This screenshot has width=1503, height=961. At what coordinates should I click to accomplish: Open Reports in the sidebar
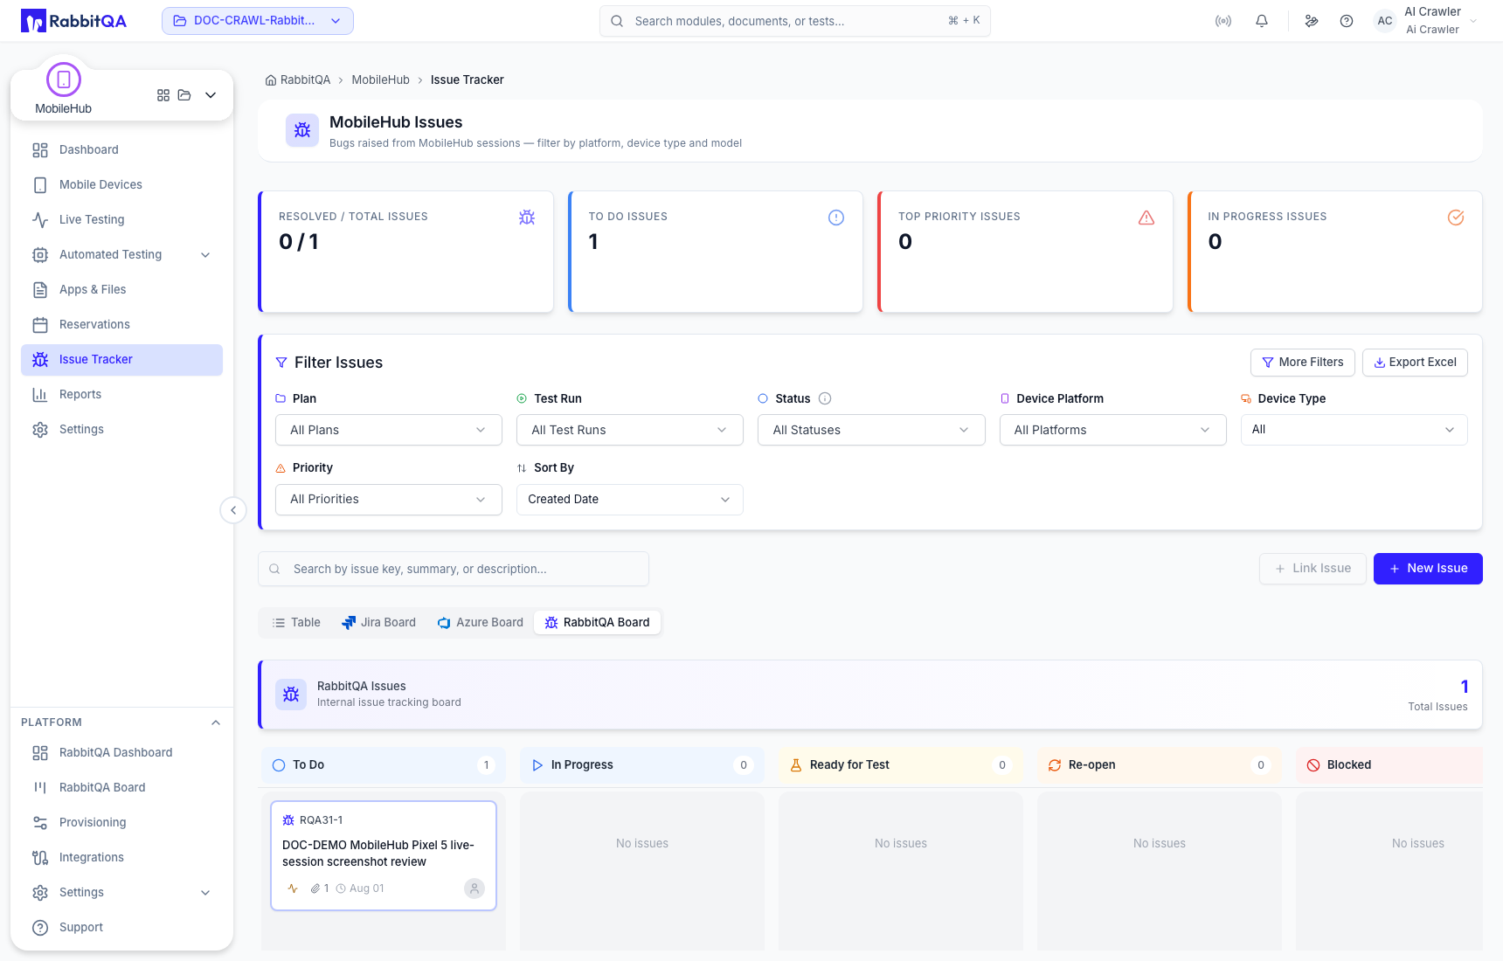[x=121, y=395]
